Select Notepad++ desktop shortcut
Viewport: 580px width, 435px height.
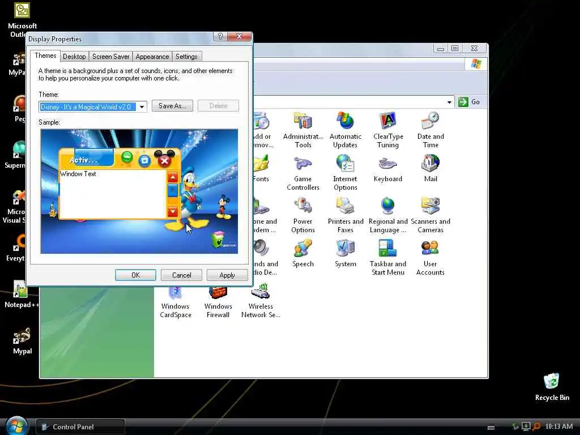click(22, 295)
